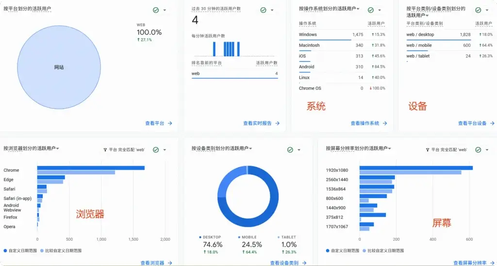497x266 pixels.
Task: Open the check-icon dropdown arrow on 浏览器 card
Action: click(165, 150)
